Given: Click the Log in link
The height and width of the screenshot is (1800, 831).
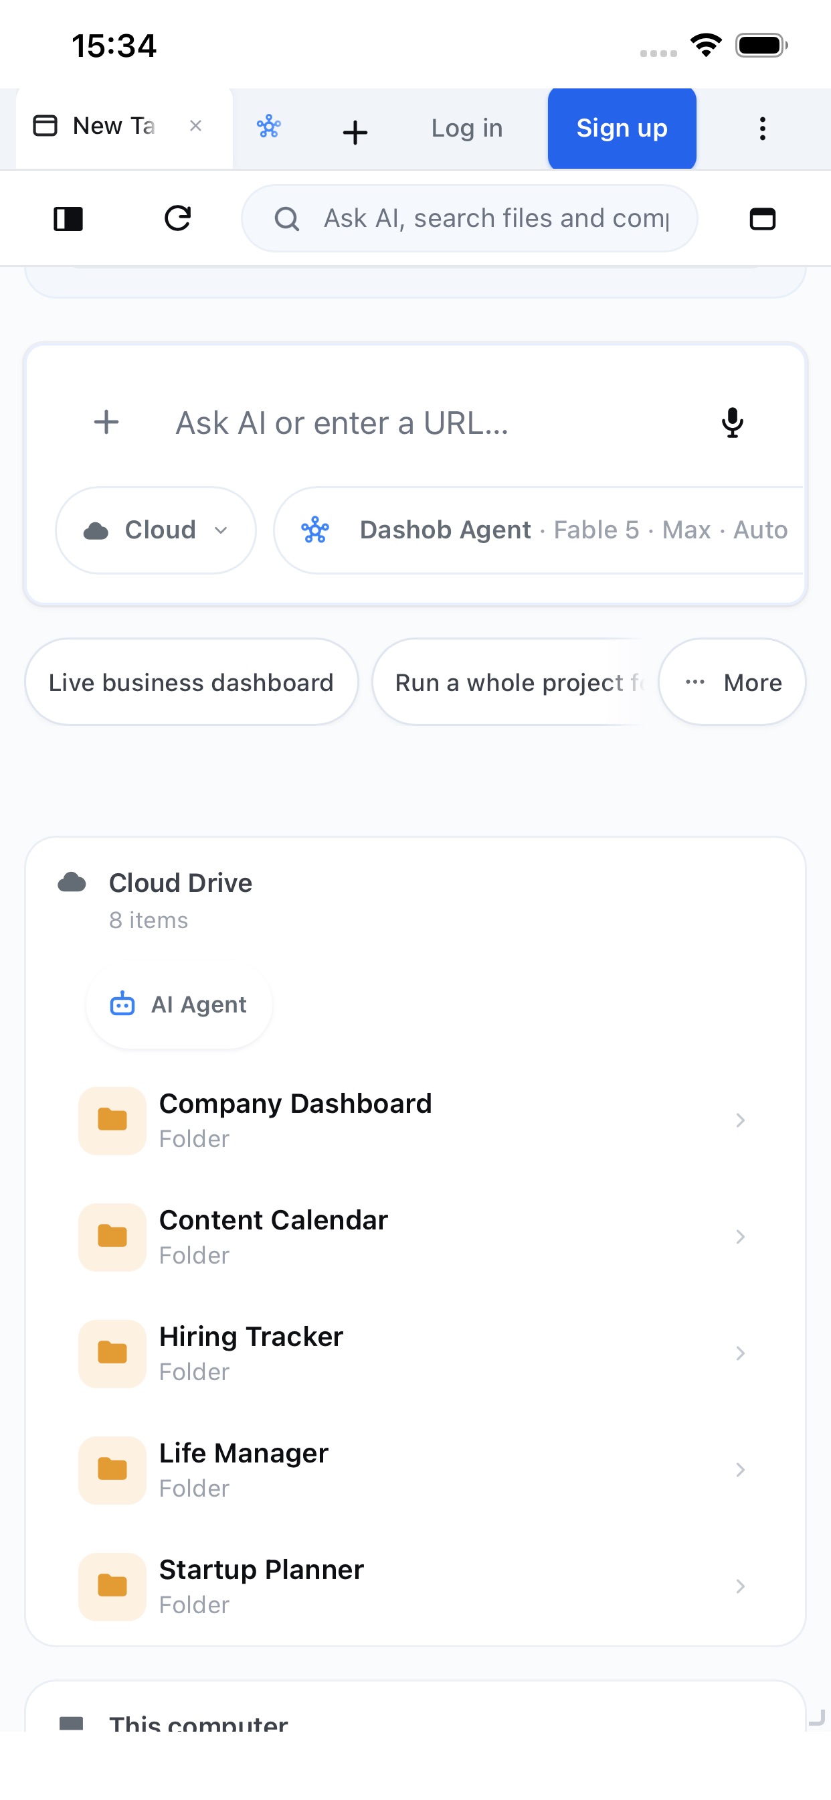Looking at the screenshot, I should tap(466, 129).
